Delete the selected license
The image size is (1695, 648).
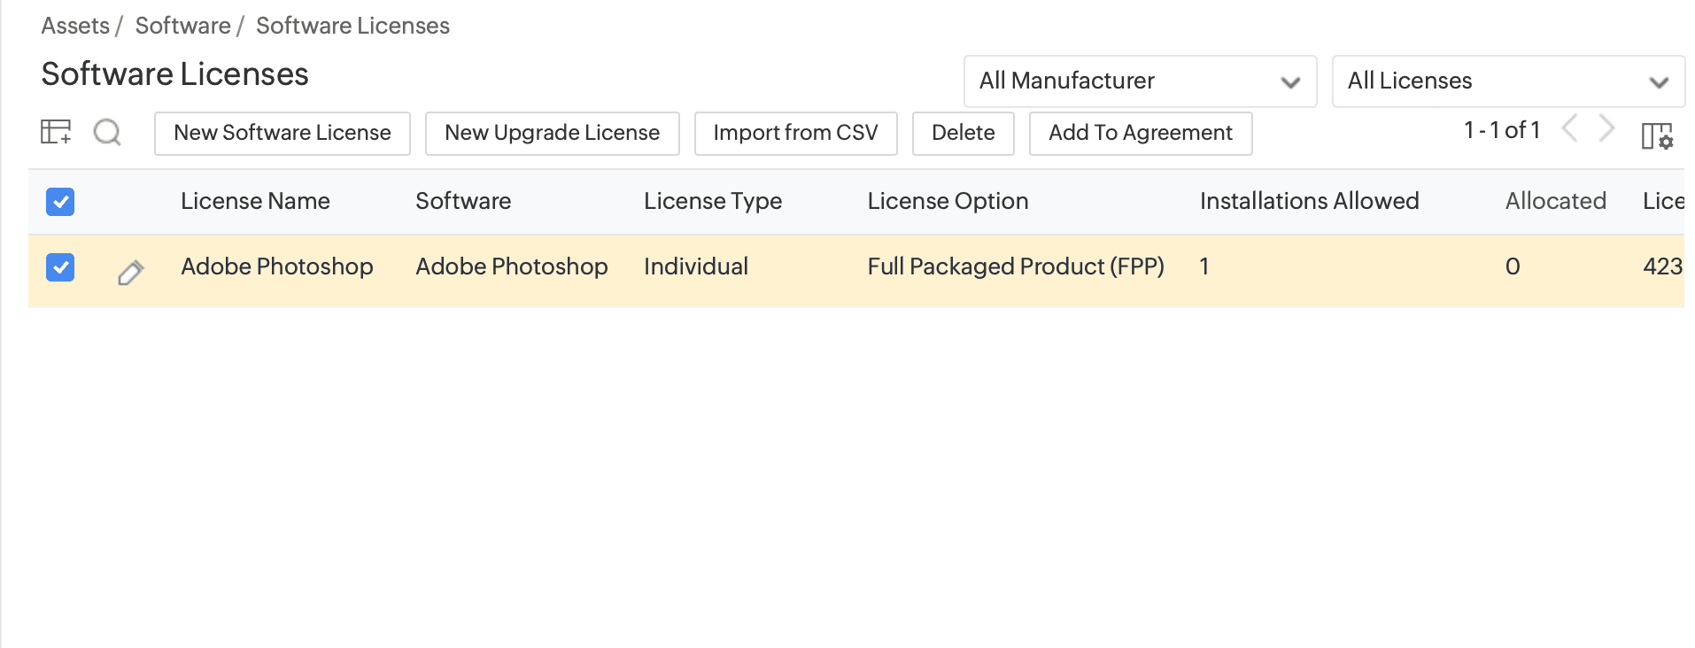pyautogui.click(x=963, y=133)
